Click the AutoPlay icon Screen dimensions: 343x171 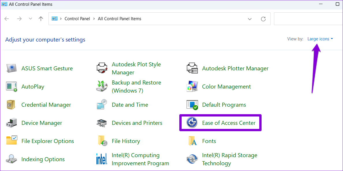[x=12, y=87]
